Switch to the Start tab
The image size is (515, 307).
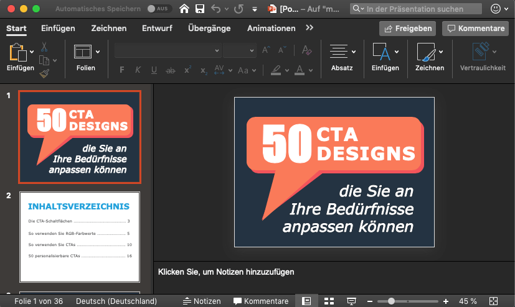pos(16,29)
